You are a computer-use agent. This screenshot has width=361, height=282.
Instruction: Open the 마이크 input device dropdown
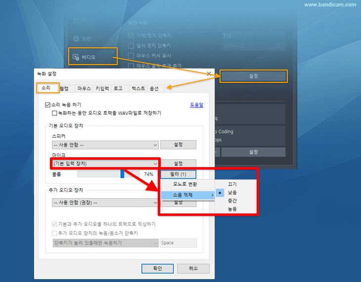105,164
